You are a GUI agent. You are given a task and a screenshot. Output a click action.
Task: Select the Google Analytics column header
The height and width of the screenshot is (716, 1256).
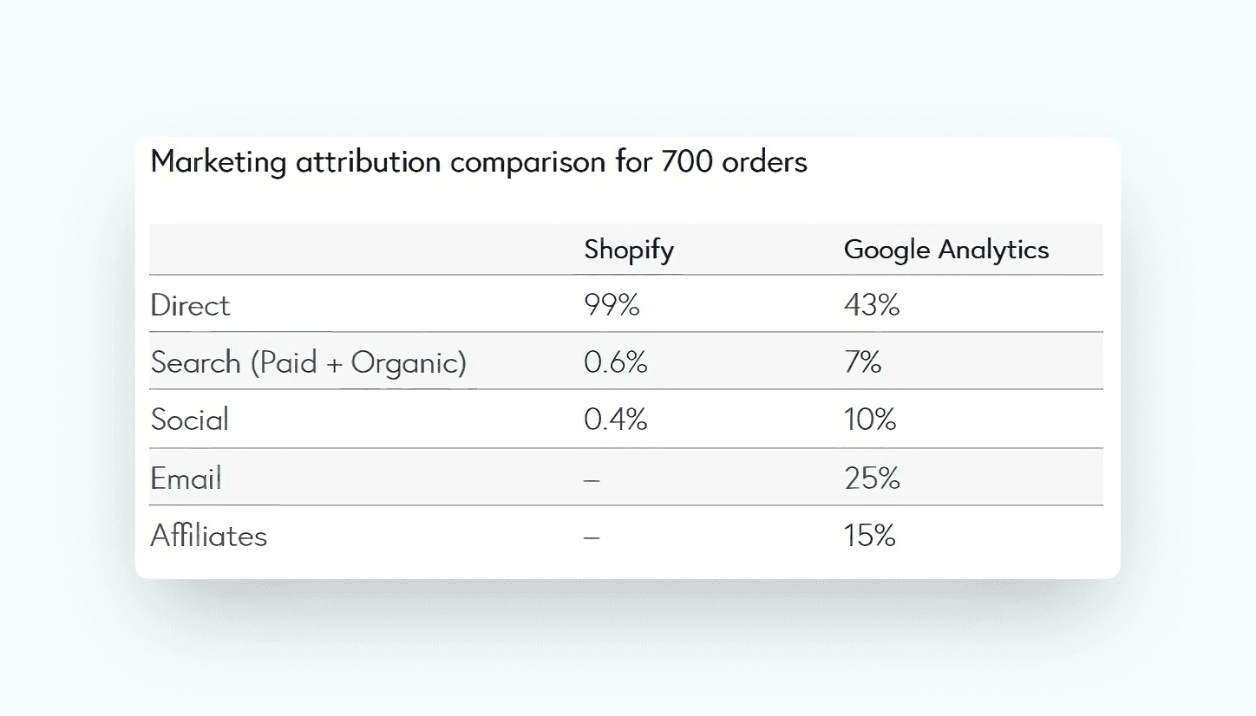[946, 250]
